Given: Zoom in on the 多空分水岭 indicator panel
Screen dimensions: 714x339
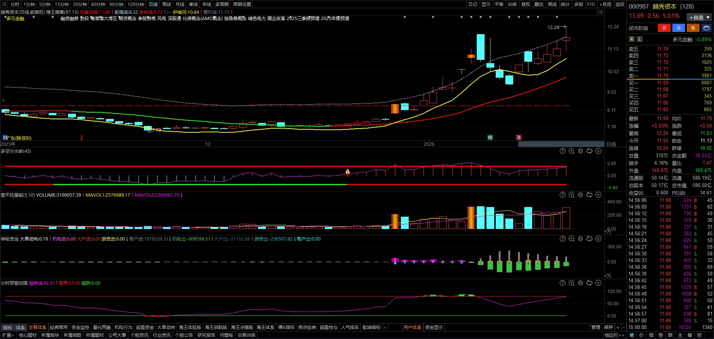Looking at the screenshot, I should [572, 151].
